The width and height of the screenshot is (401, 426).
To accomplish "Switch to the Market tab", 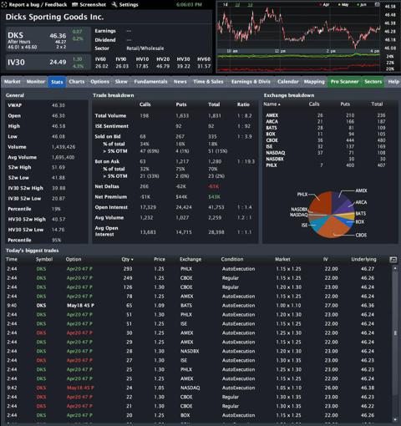I will [13, 82].
